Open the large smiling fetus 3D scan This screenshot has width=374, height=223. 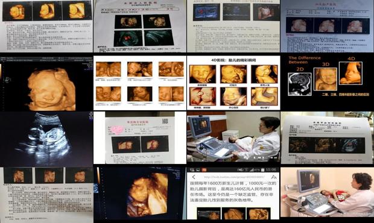pyautogui.click(x=46, y=83)
